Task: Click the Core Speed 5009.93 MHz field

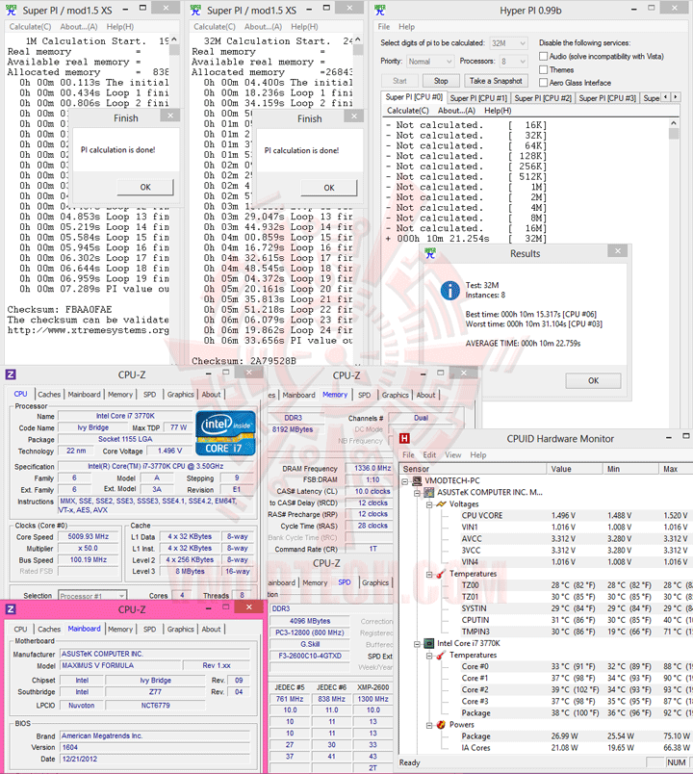Action: pyautogui.click(x=88, y=536)
